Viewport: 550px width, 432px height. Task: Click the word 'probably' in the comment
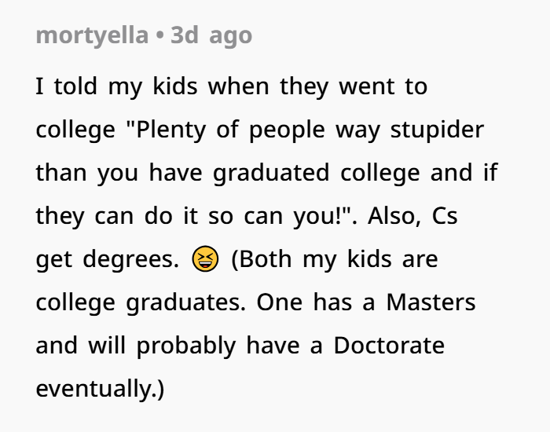186,346
